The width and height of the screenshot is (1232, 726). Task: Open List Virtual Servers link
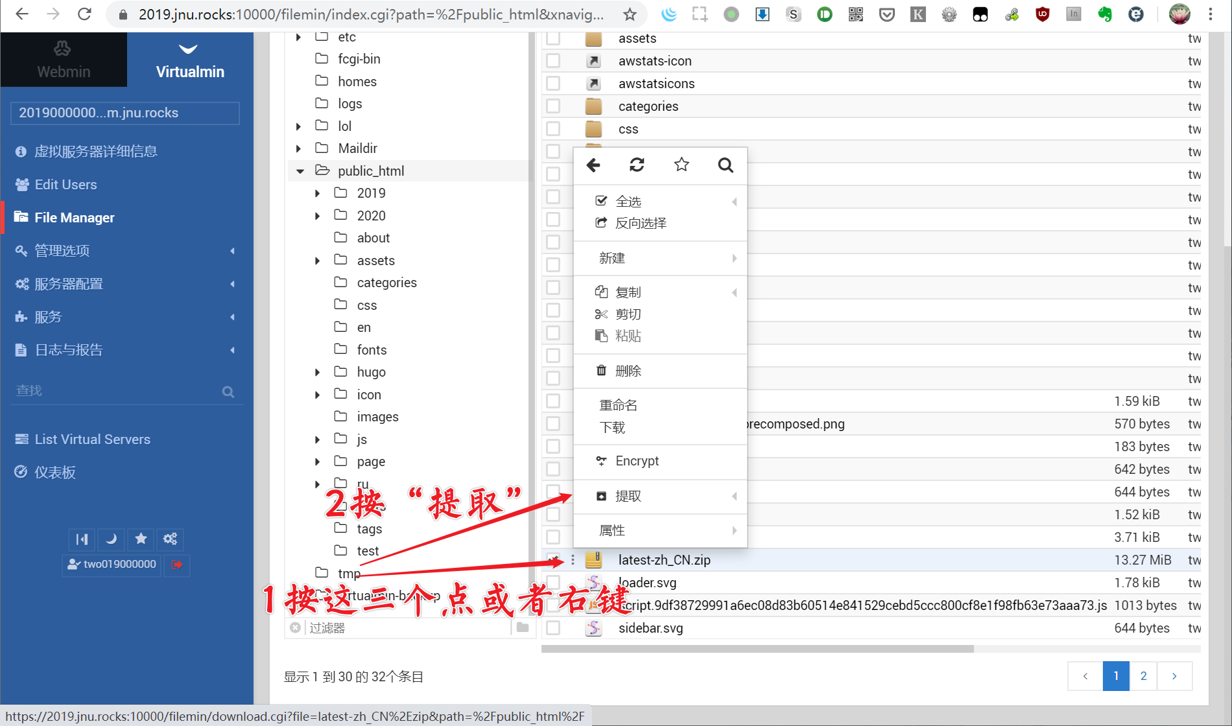click(92, 439)
